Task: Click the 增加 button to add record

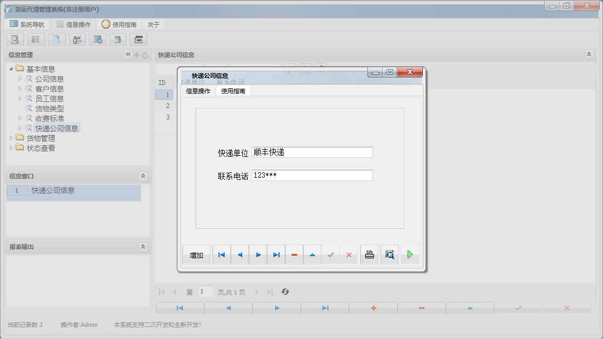Action: coord(196,254)
